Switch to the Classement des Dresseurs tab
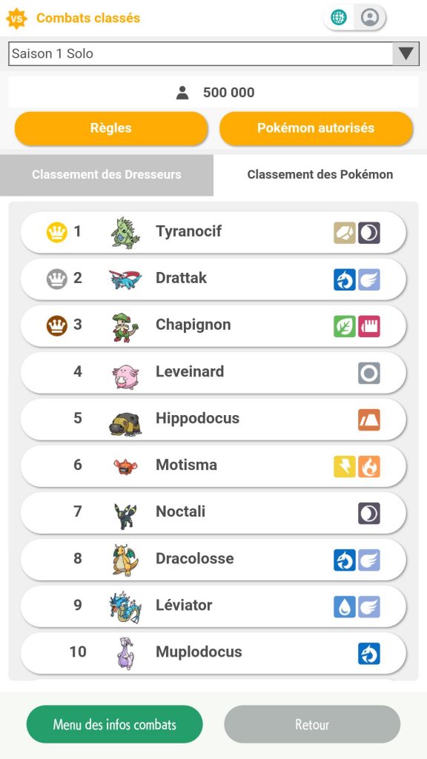 click(106, 174)
